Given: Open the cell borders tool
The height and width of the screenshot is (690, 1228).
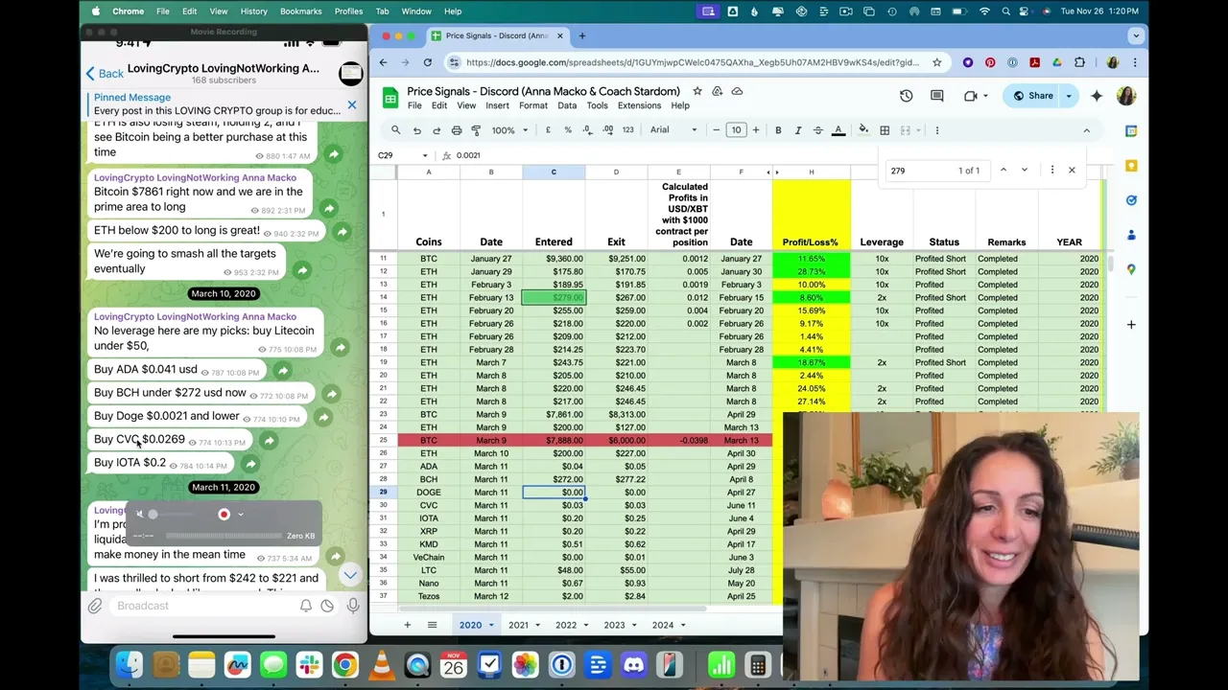Looking at the screenshot, I should tap(885, 130).
